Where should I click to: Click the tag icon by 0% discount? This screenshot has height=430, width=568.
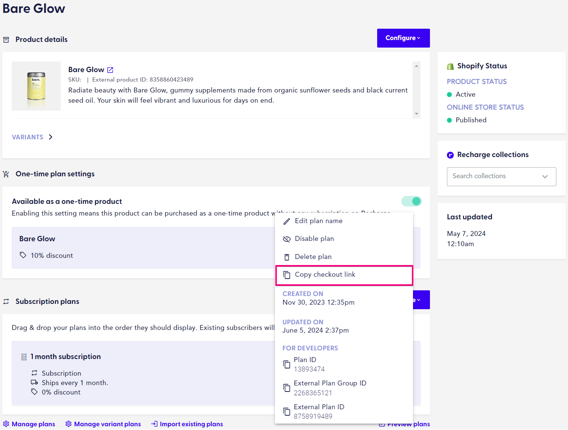(34, 392)
